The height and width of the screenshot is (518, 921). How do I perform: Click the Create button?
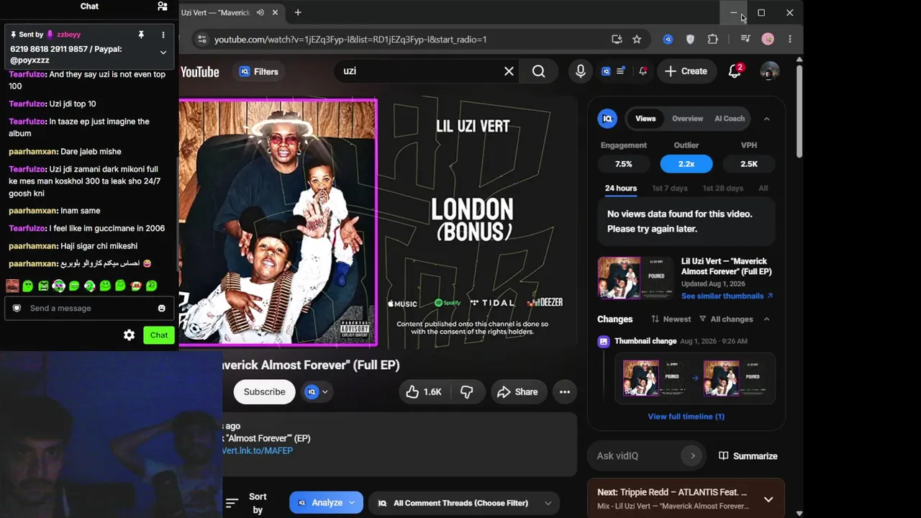point(686,71)
